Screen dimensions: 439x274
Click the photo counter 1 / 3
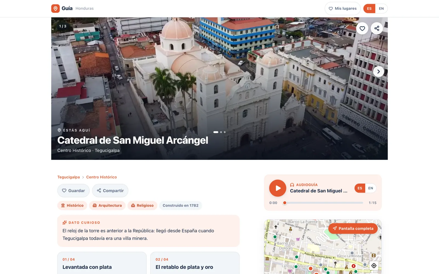[63, 26]
